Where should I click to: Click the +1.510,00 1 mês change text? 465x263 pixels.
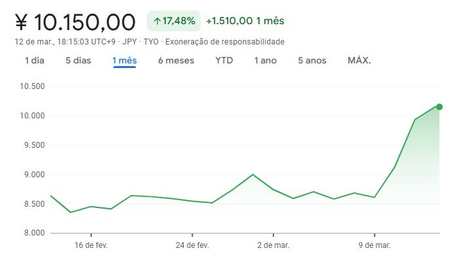[x=245, y=21]
